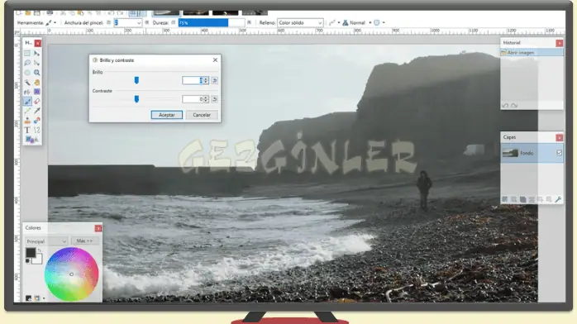This screenshot has width=577, height=324.
Task: Click the Contraste value input field
Action: tap(193, 99)
